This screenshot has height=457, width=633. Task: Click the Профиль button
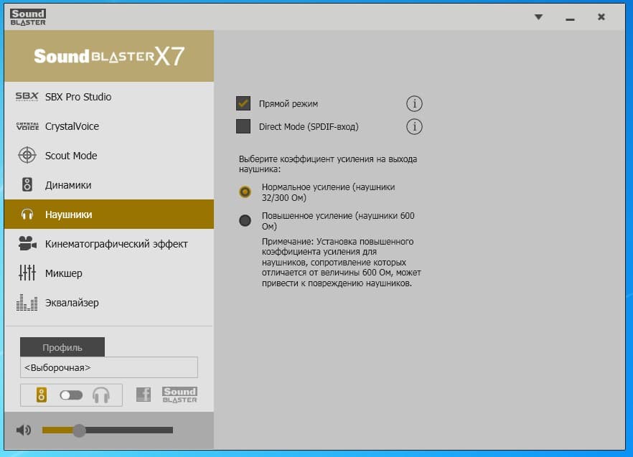coord(62,347)
